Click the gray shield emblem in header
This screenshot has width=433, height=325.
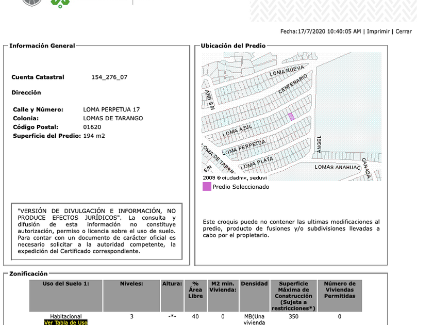32,3
